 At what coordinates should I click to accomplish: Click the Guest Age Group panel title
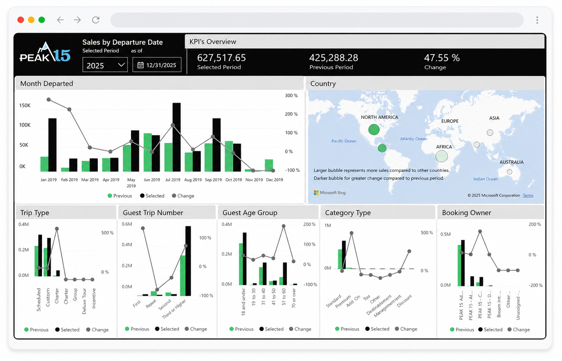pyautogui.click(x=250, y=213)
